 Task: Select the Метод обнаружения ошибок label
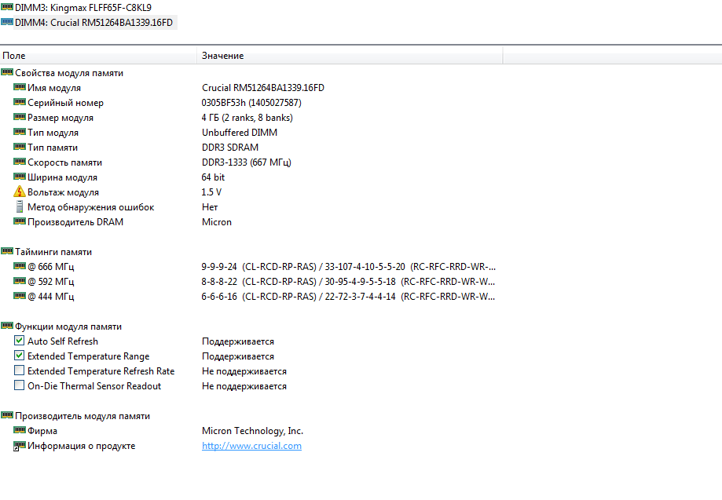click(x=90, y=207)
